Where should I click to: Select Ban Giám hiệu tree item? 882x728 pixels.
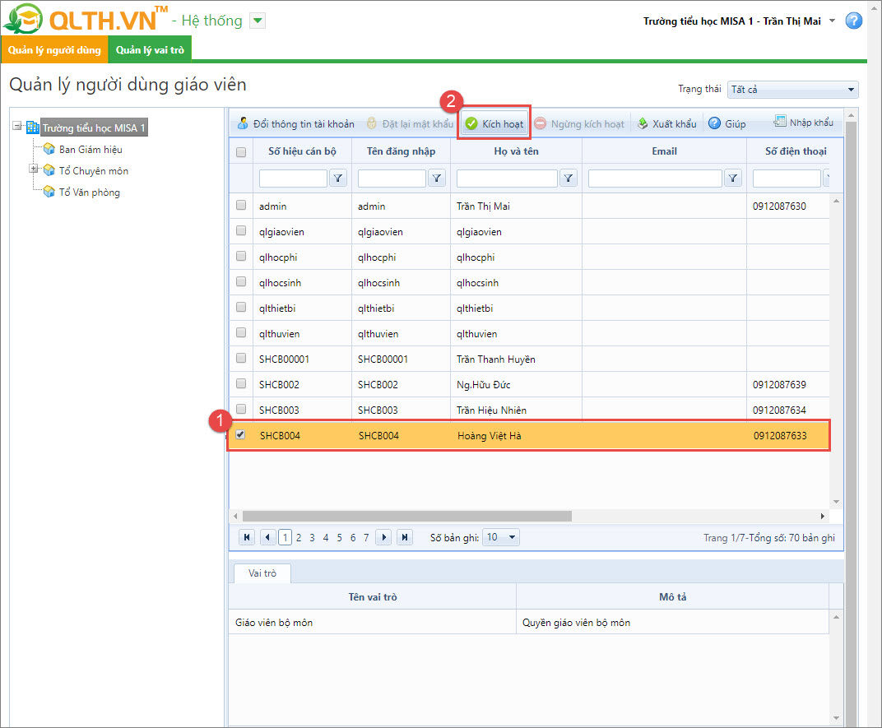[x=91, y=150]
